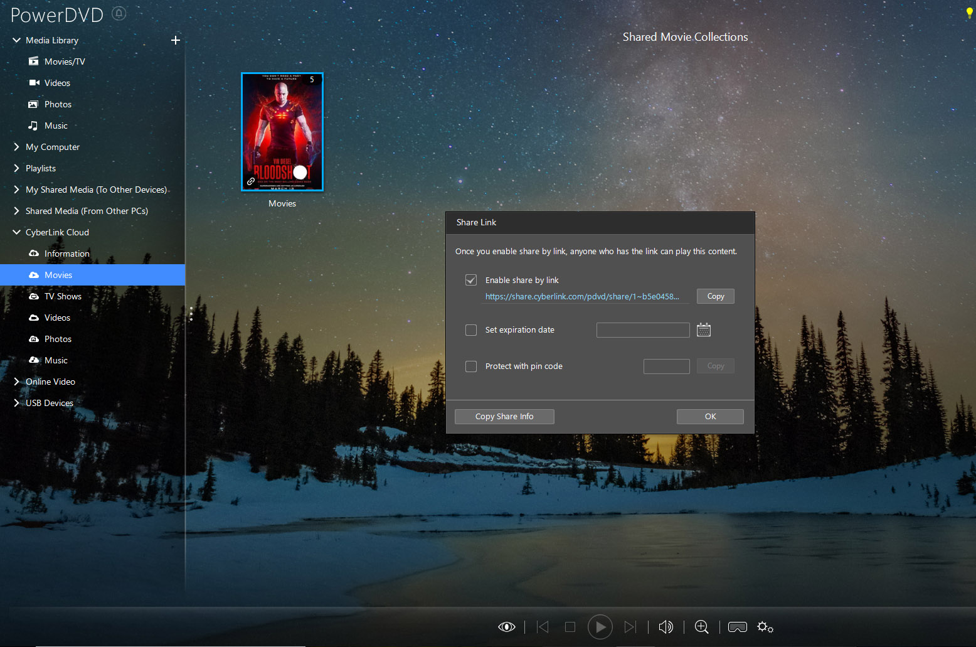Screen dimensions: 976x647
Task: Click the Share Link dialog title bar
Action: pos(600,223)
